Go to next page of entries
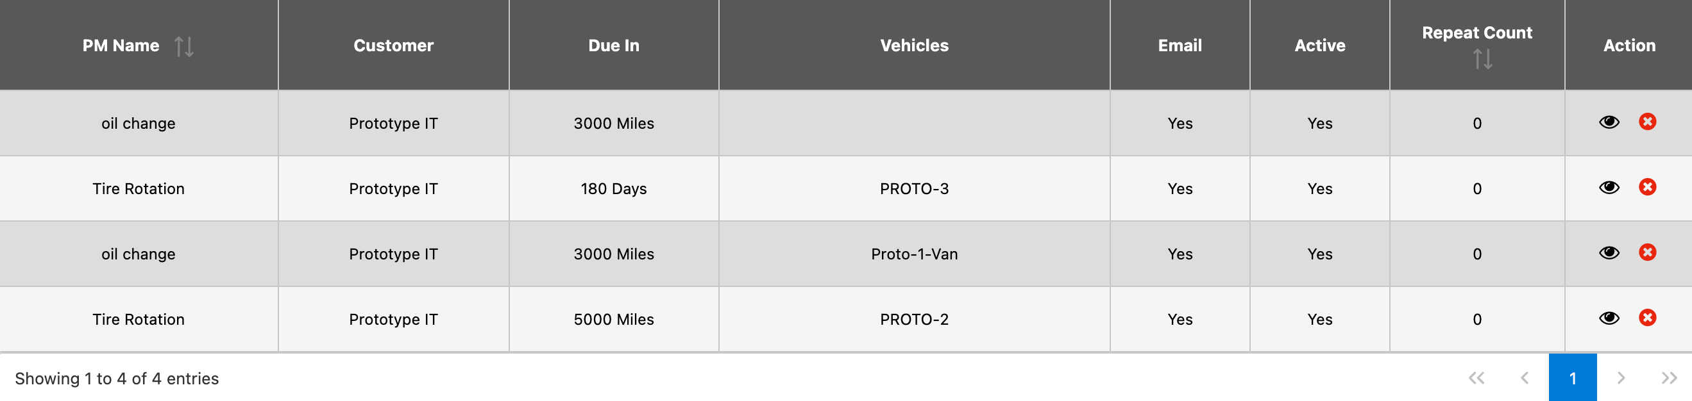 [1620, 378]
